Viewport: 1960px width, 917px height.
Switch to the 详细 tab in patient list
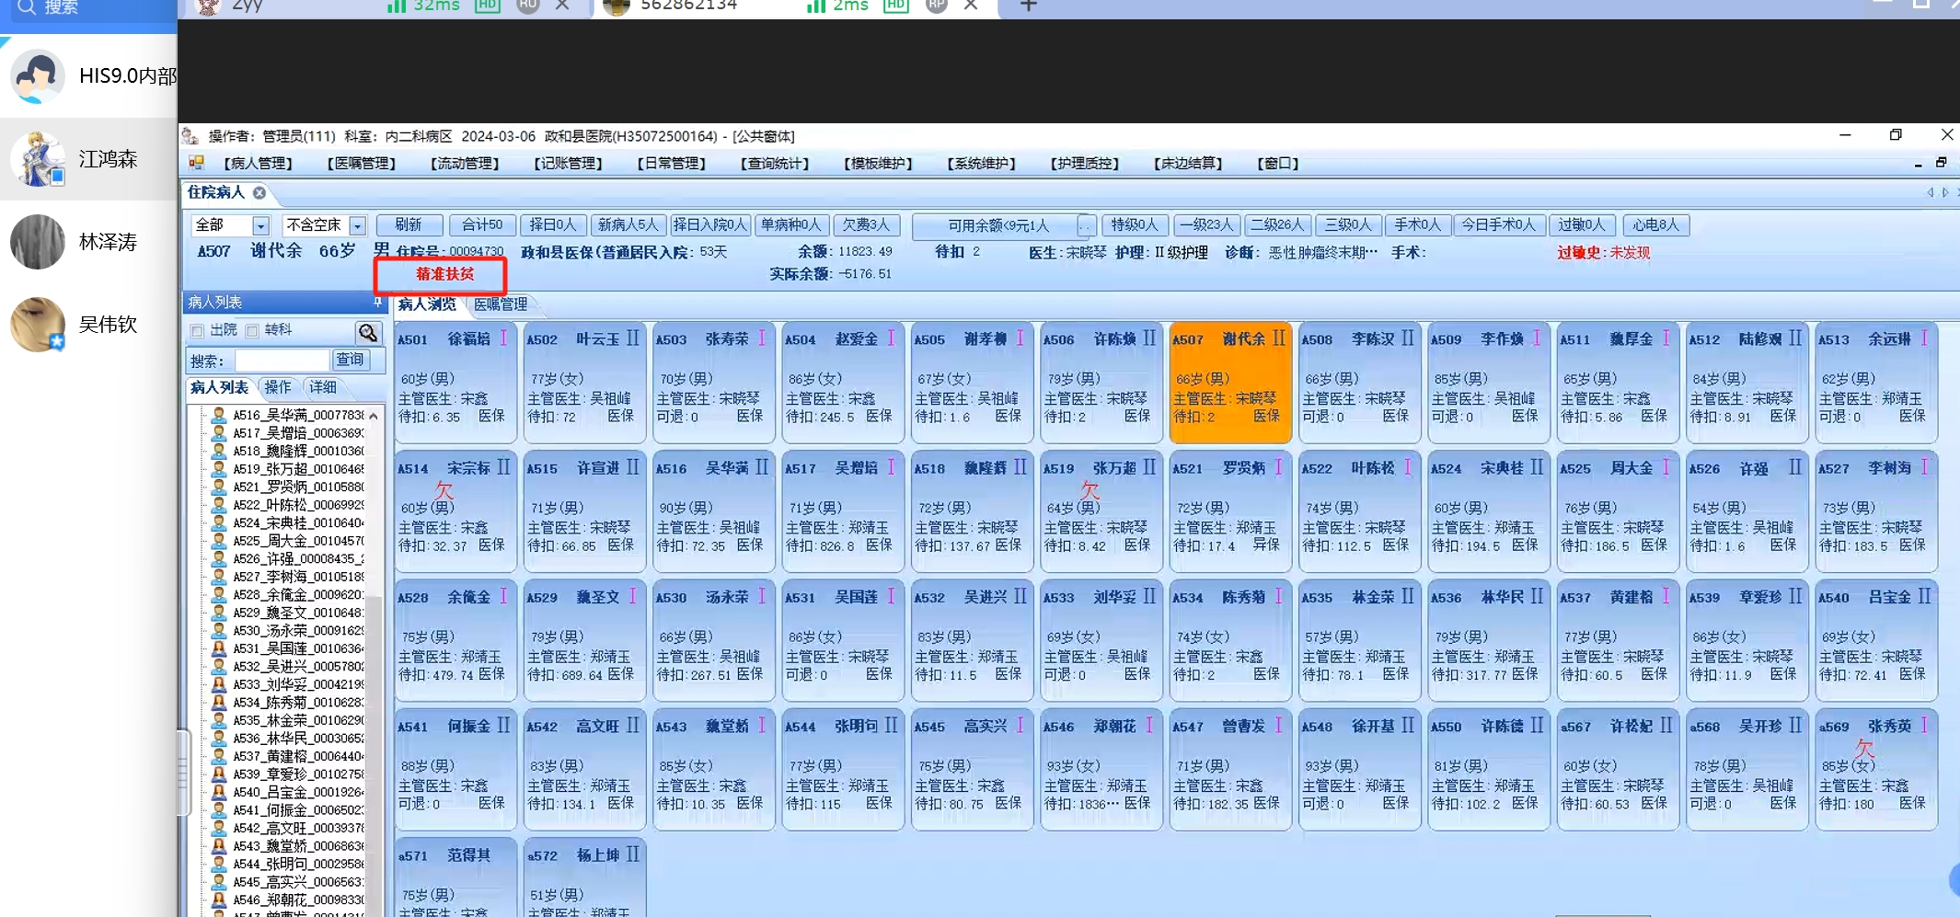pos(322,387)
